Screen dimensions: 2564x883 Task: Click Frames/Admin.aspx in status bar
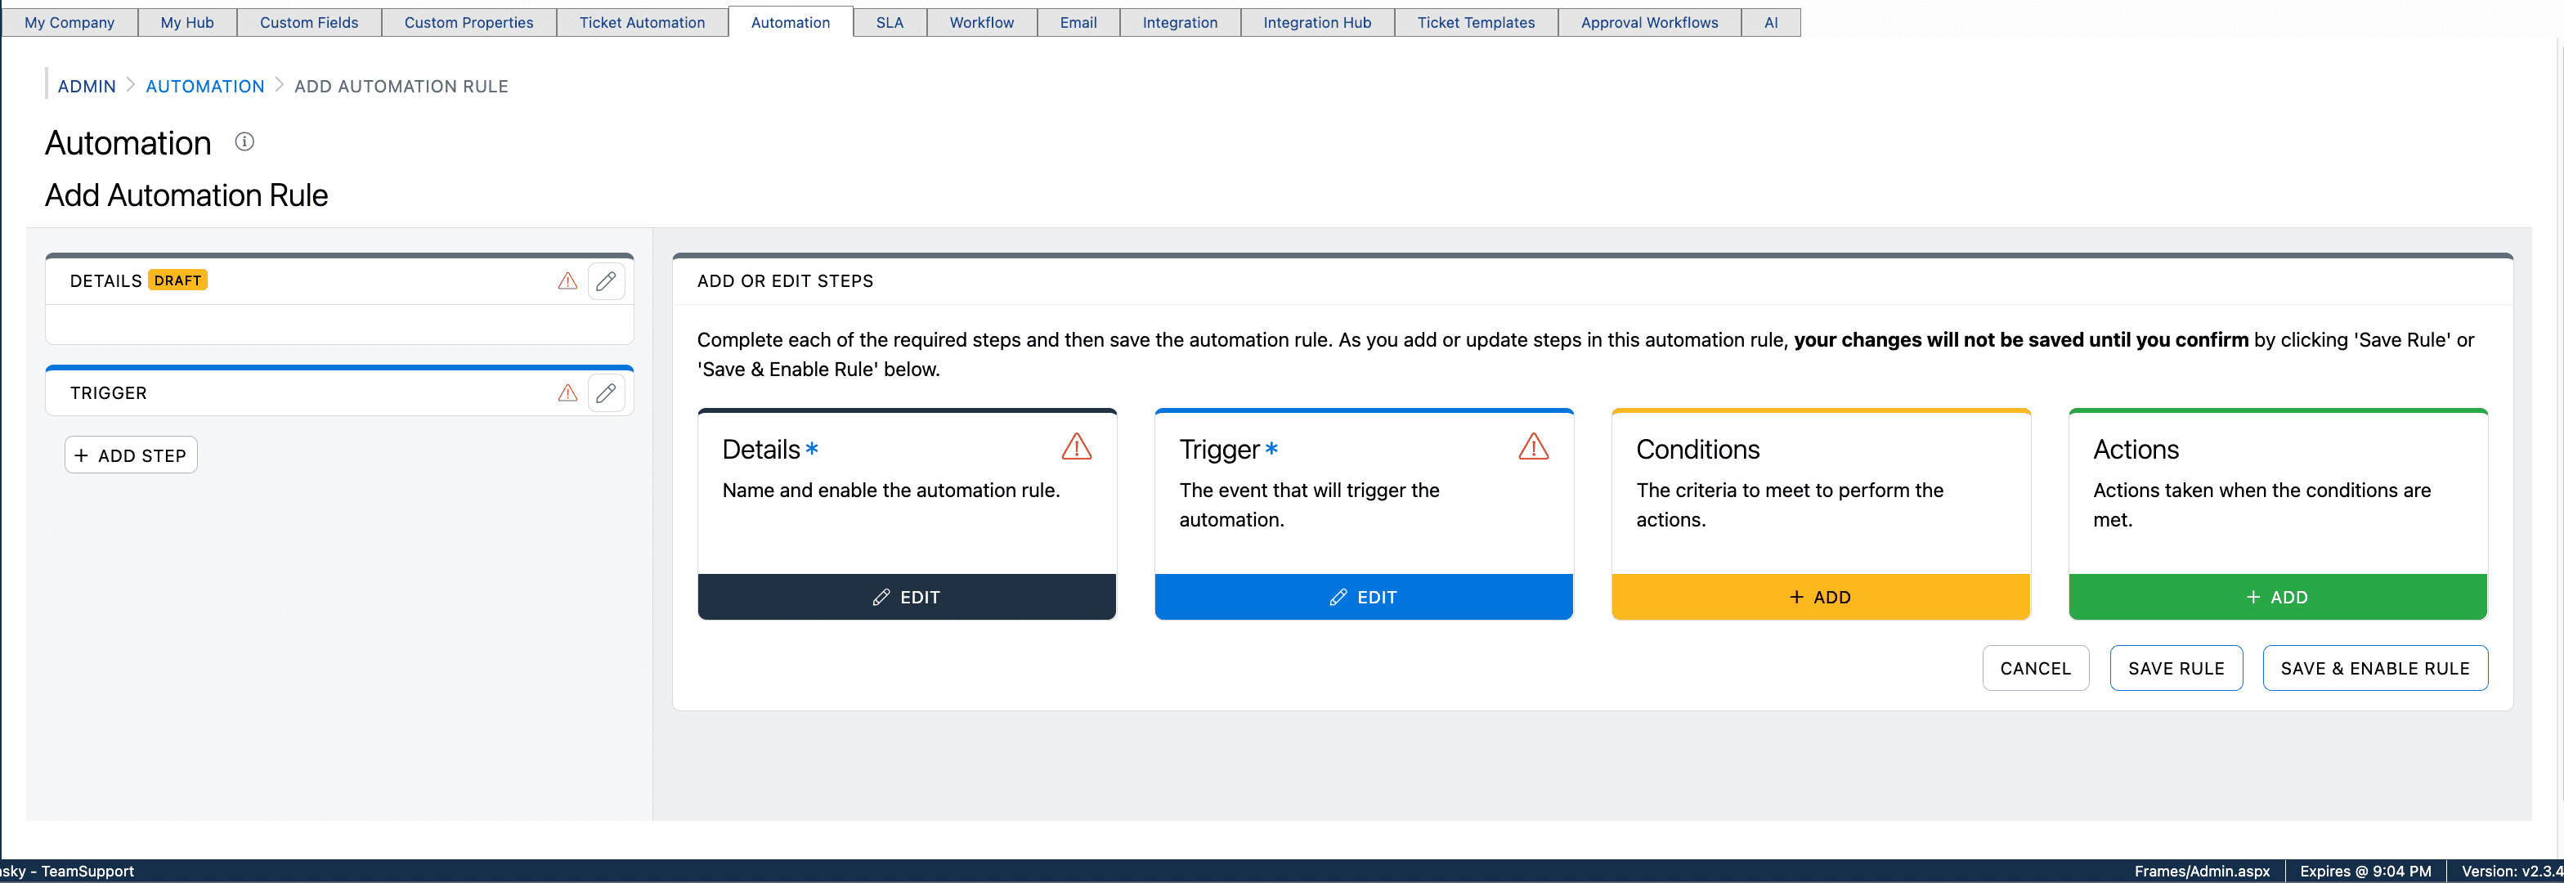pos(2202,871)
